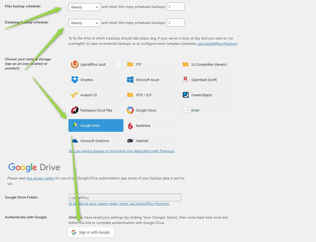
Task: Open the Database backup schedule dropdown
Action: tap(84, 23)
